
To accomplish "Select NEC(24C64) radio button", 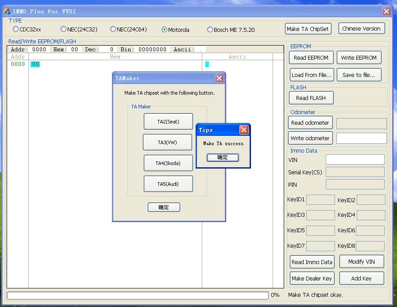I will 113,30.
